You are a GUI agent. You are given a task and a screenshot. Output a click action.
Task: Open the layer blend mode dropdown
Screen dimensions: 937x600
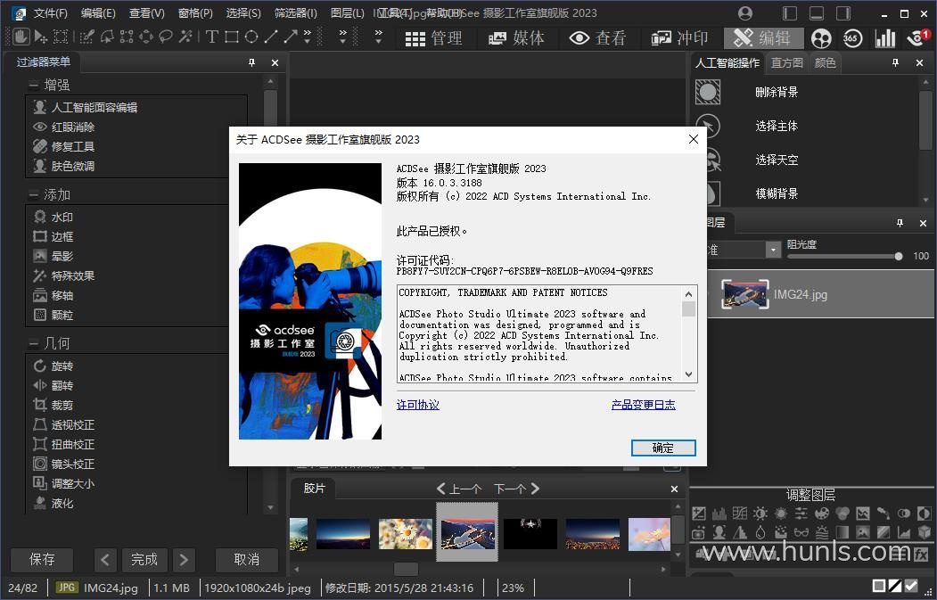pyautogui.click(x=773, y=250)
